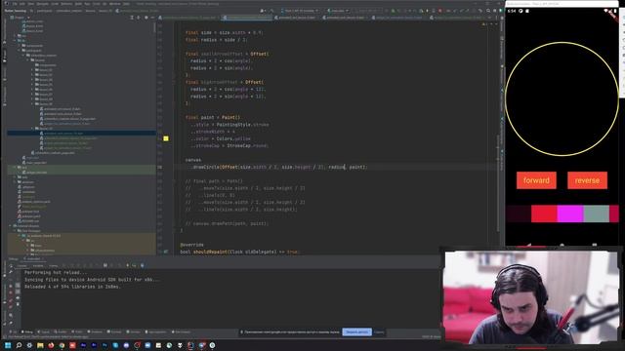Select the gray color block in emulator
The height and width of the screenshot is (351, 625).
click(x=597, y=214)
